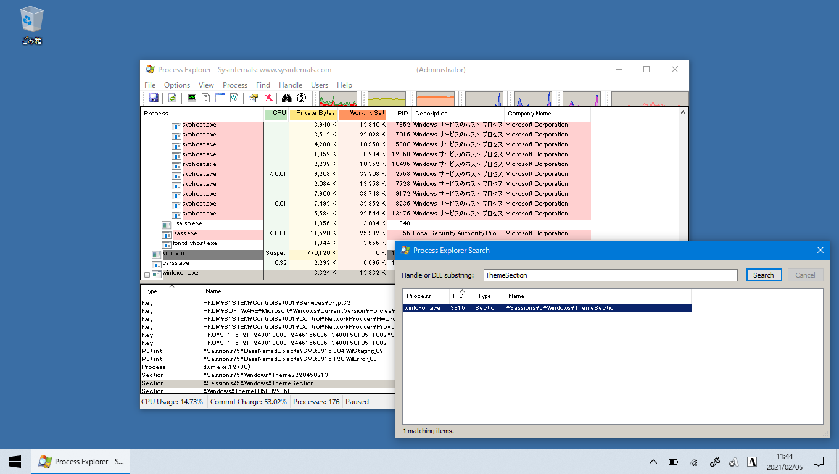Toggle the Show Lower Pane toolbar icon
Image resolution: width=839 pixels, height=474 pixels.
(220, 98)
